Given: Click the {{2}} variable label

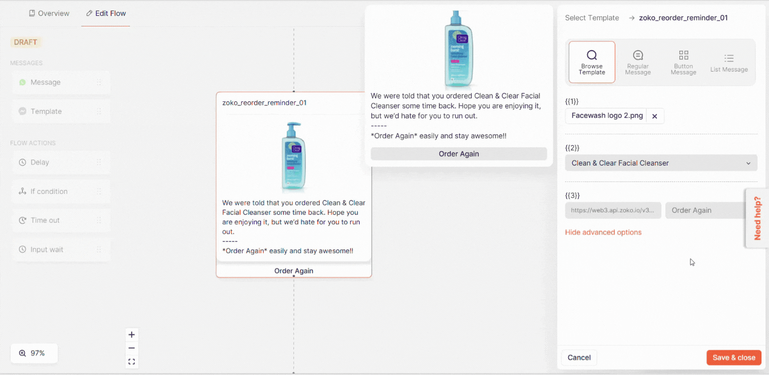Looking at the screenshot, I should coord(572,148).
